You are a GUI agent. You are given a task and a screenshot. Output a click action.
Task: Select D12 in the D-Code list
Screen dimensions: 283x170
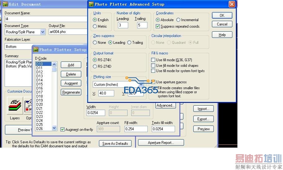[43, 72]
